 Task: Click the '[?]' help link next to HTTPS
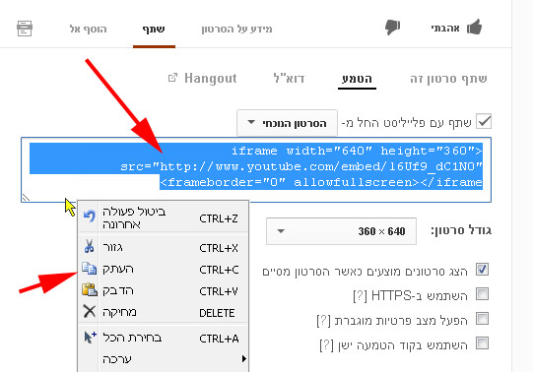coord(361,295)
